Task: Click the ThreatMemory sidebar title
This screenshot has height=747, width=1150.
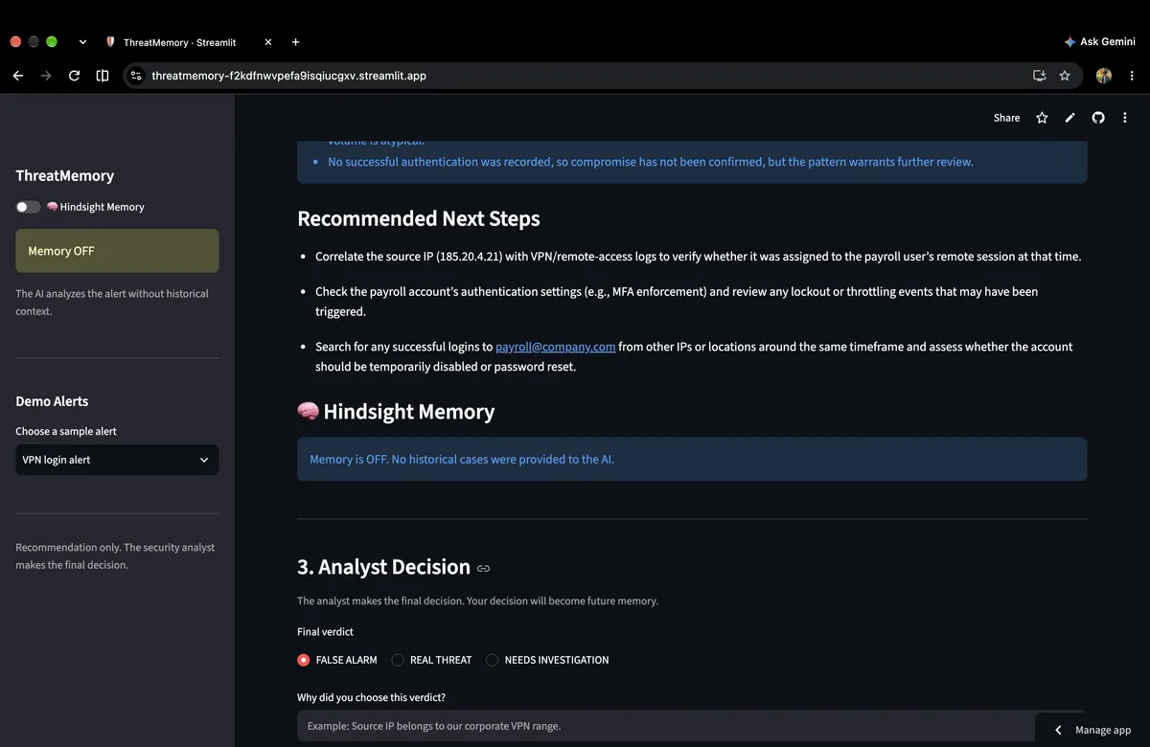Action: (x=64, y=175)
